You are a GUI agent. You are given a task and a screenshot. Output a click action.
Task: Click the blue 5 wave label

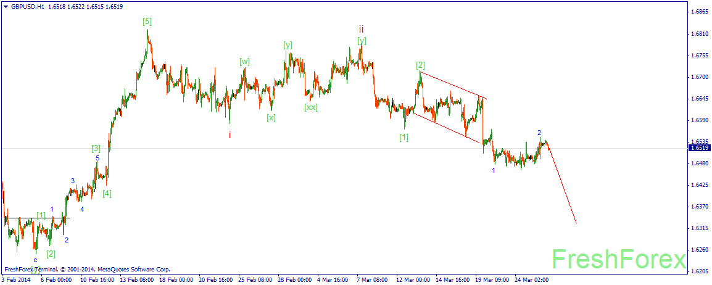click(x=97, y=158)
